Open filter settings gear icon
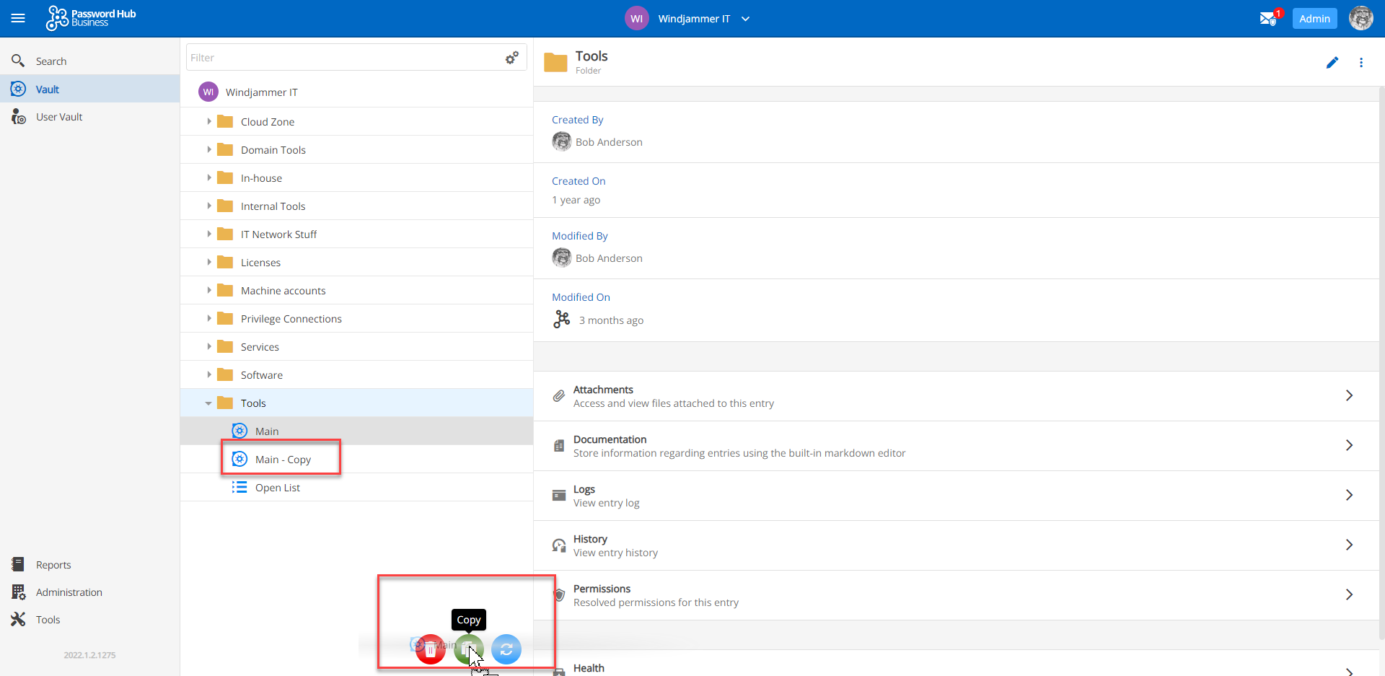Image resolution: width=1385 pixels, height=676 pixels. pos(512,58)
